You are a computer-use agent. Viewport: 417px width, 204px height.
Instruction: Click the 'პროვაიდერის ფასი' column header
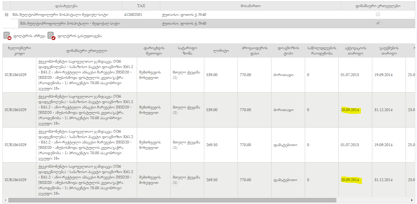click(x=254, y=50)
